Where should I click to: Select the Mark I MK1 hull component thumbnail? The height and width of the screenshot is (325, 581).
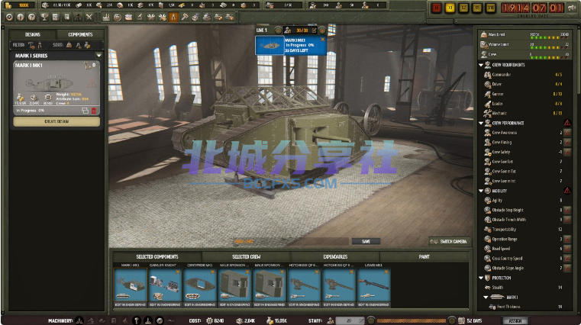[130, 285]
